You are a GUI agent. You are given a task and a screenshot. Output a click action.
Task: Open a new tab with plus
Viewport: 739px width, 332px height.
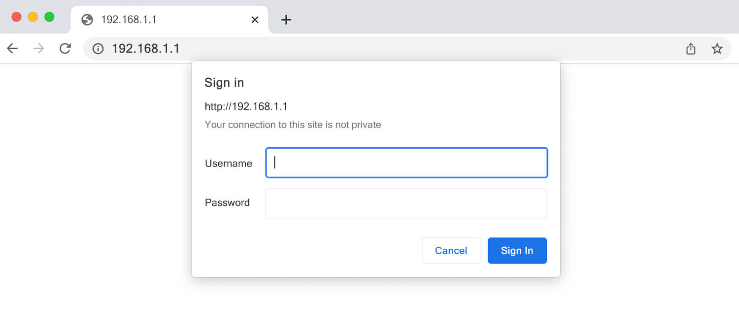286,20
